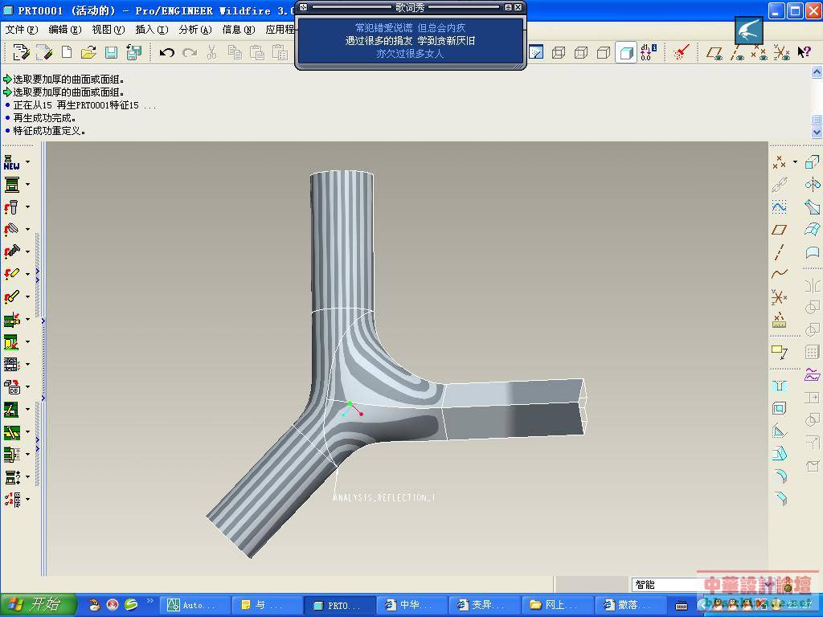This screenshot has width=823, height=617.
Task: Open the 智能 selection filter dropdown
Action: (x=769, y=584)
